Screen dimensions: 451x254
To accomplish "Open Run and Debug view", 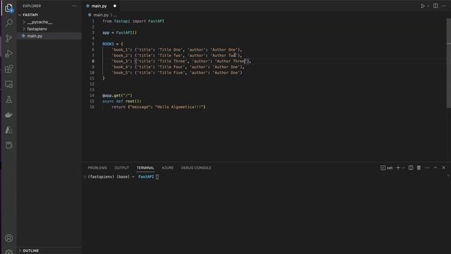I will click(x=9, y=54).
